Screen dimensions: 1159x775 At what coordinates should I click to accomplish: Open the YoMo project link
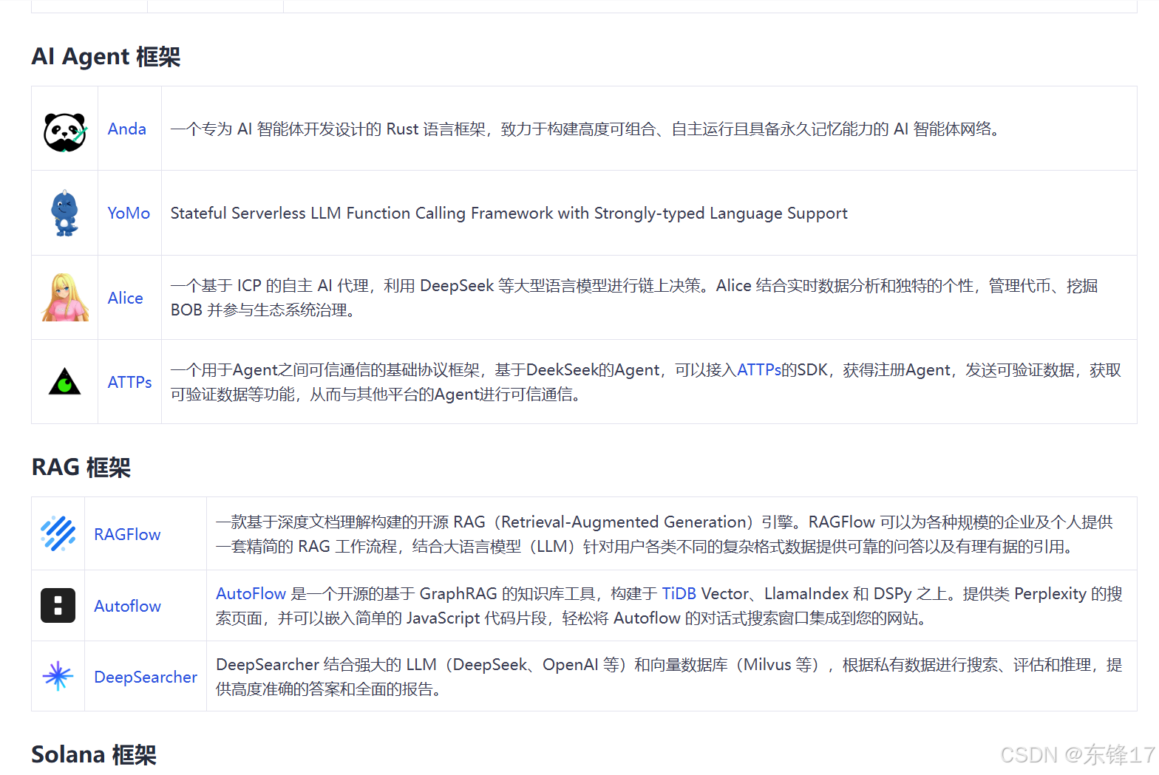(x=129, y=214)
